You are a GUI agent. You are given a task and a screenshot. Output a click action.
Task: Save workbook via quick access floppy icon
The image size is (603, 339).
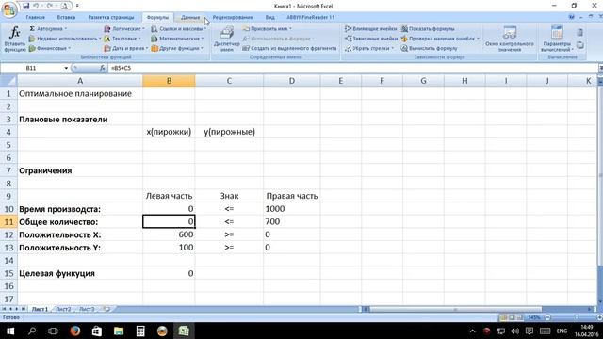point(25,6)
